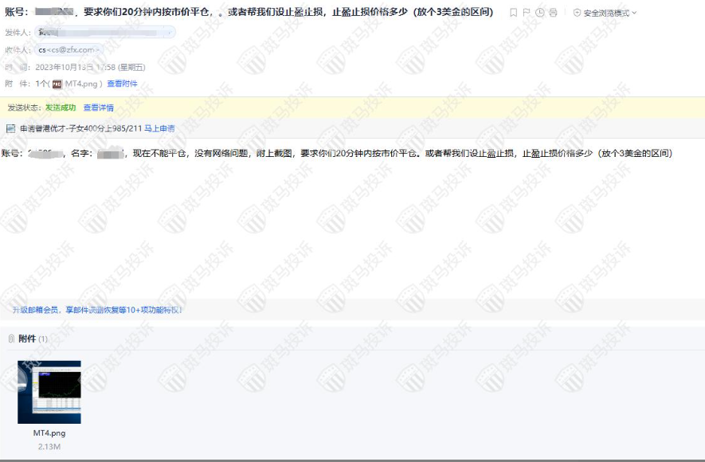The width and height of the screenshot is (705, 462).
Task: Click the email subject line text
Action: (x=239, y=11)
